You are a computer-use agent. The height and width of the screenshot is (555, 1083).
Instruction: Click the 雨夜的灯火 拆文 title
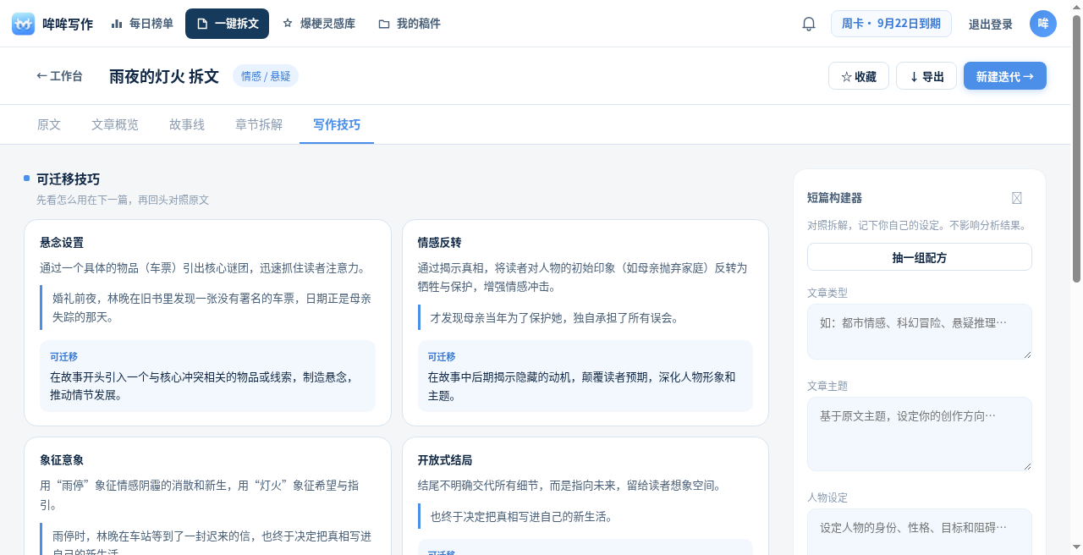(x=164, y=76)
